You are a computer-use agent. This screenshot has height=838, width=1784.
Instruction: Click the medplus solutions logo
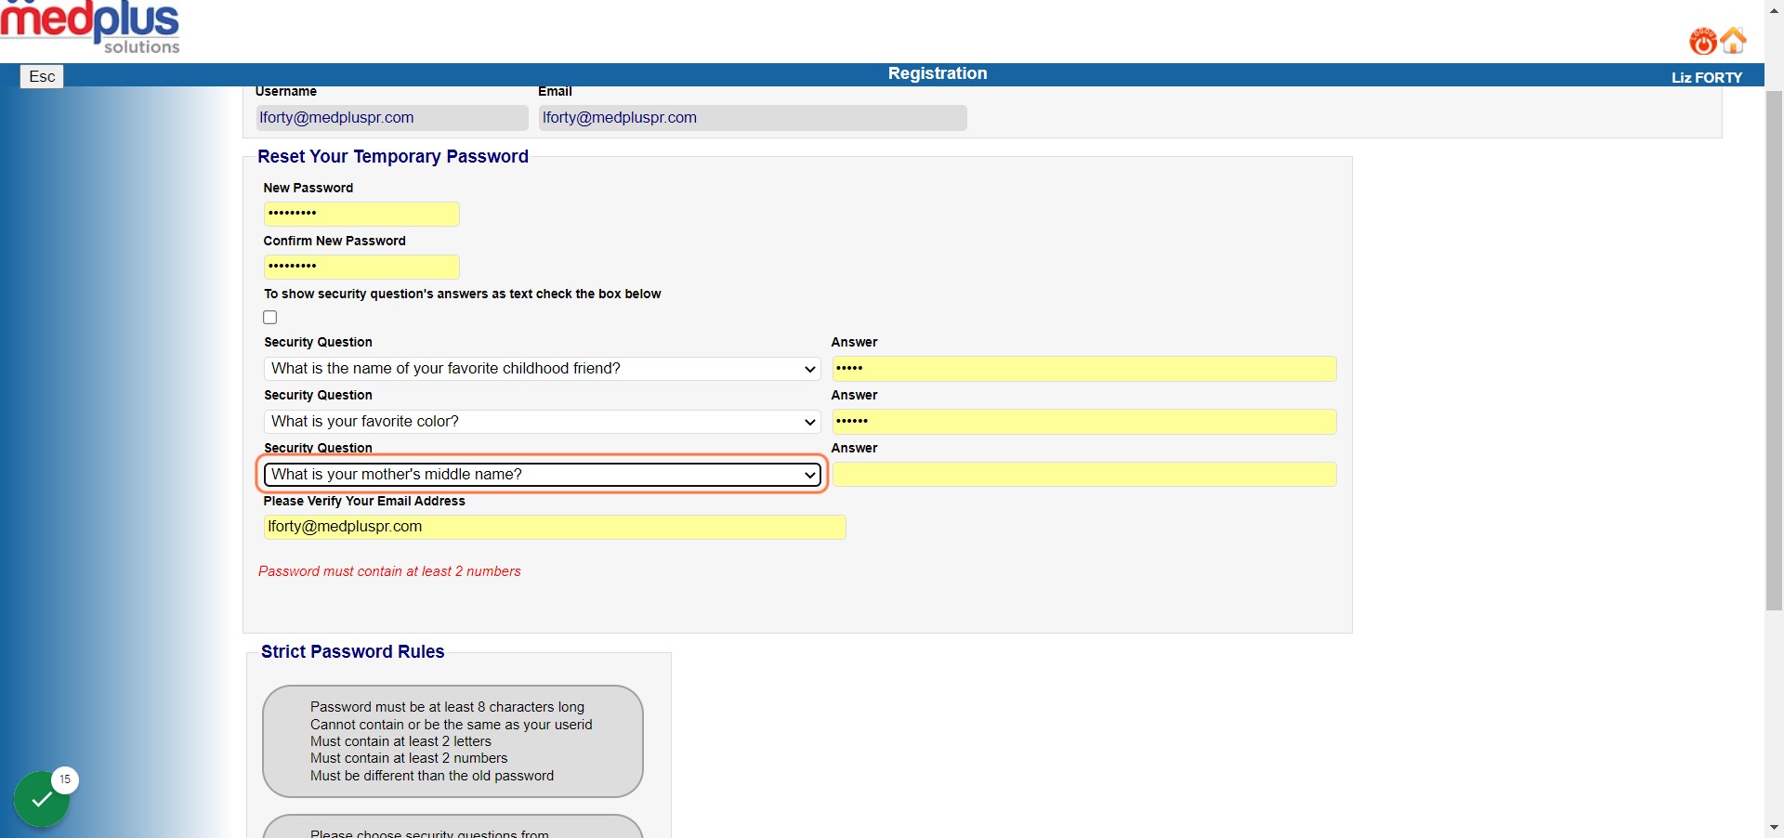pos(90,27)
